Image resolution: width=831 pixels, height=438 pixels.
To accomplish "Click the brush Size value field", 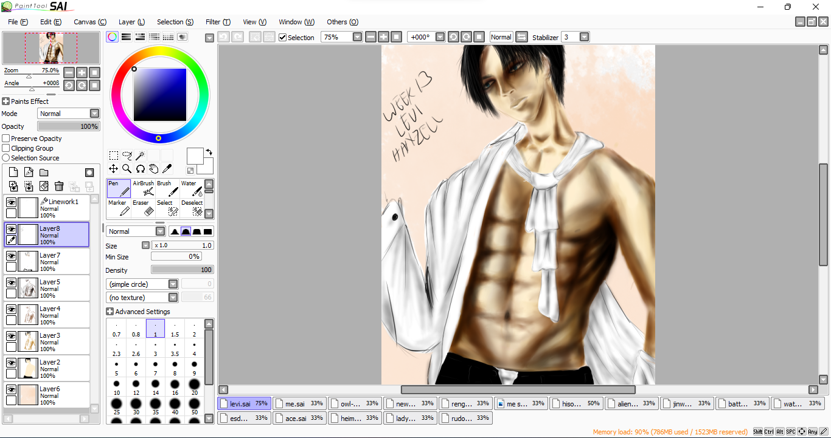I will point(183,245).
